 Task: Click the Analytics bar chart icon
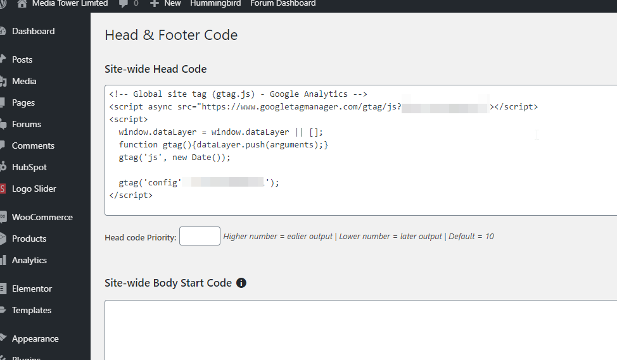(x=3, y=260)
